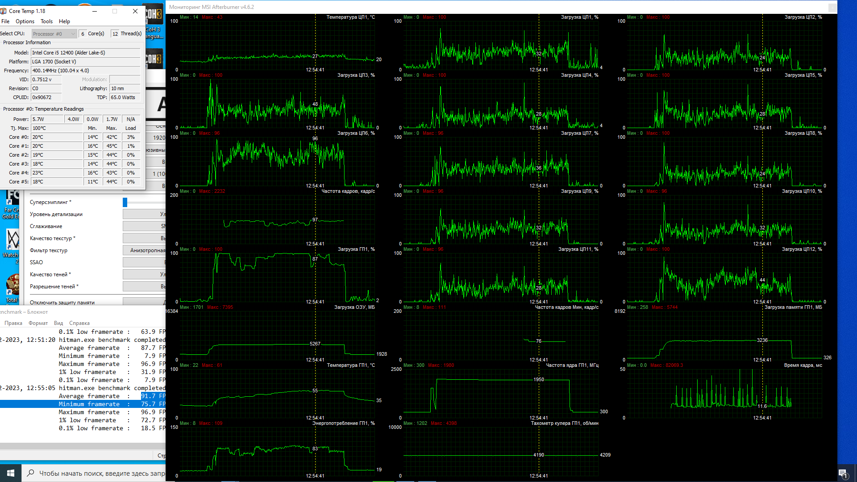Click the taskbar search magnifier icon
Image resolution: width=857 pixels, height=482 pixels.
pos(30,473)
